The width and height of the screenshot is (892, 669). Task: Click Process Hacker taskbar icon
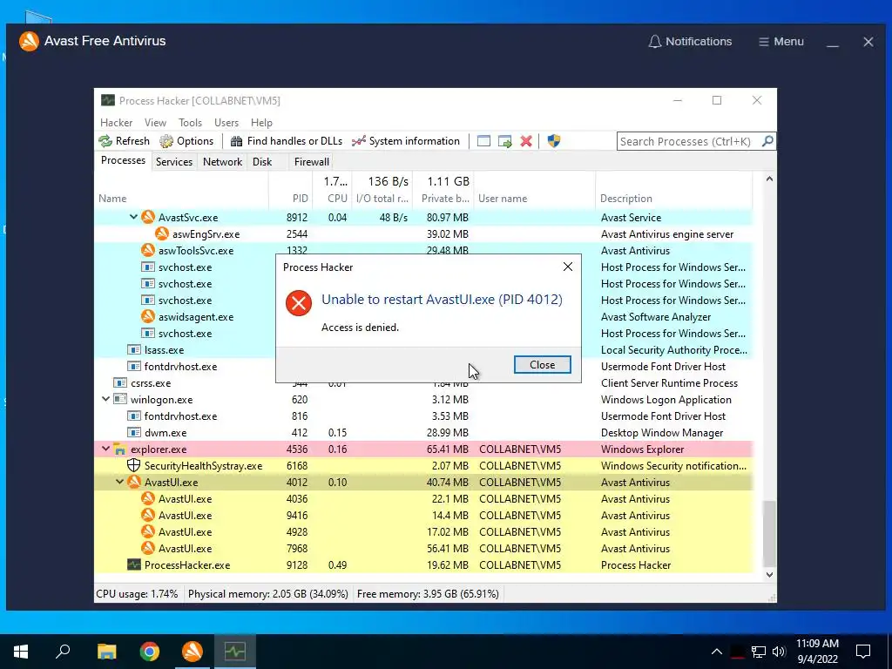coord(235,652)
